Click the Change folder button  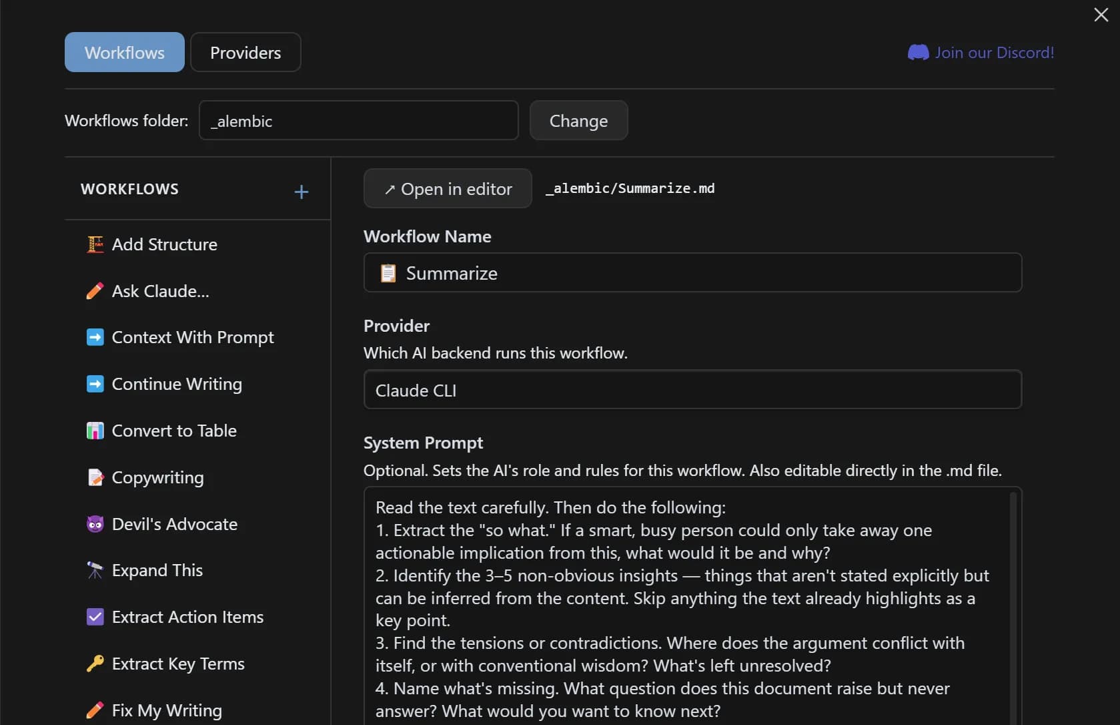[578, 120]
